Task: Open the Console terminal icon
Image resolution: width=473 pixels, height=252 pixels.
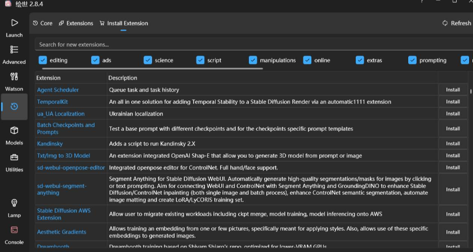Action: pyautogui.click(x=14, y=230)
